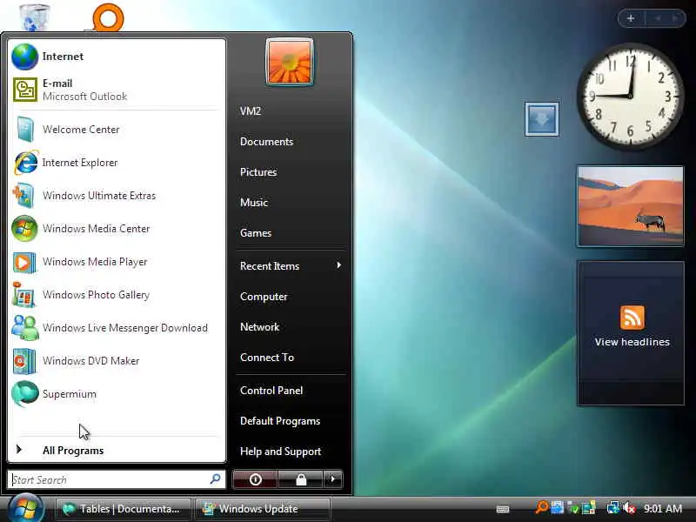Switch to Tables | Documenta... taskbar window
This screenshot has width=696, height=522.
coord(124,509)
